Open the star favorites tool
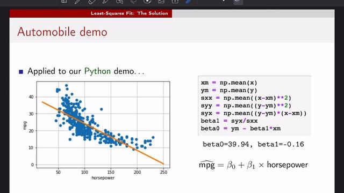 tap(147, 2)
